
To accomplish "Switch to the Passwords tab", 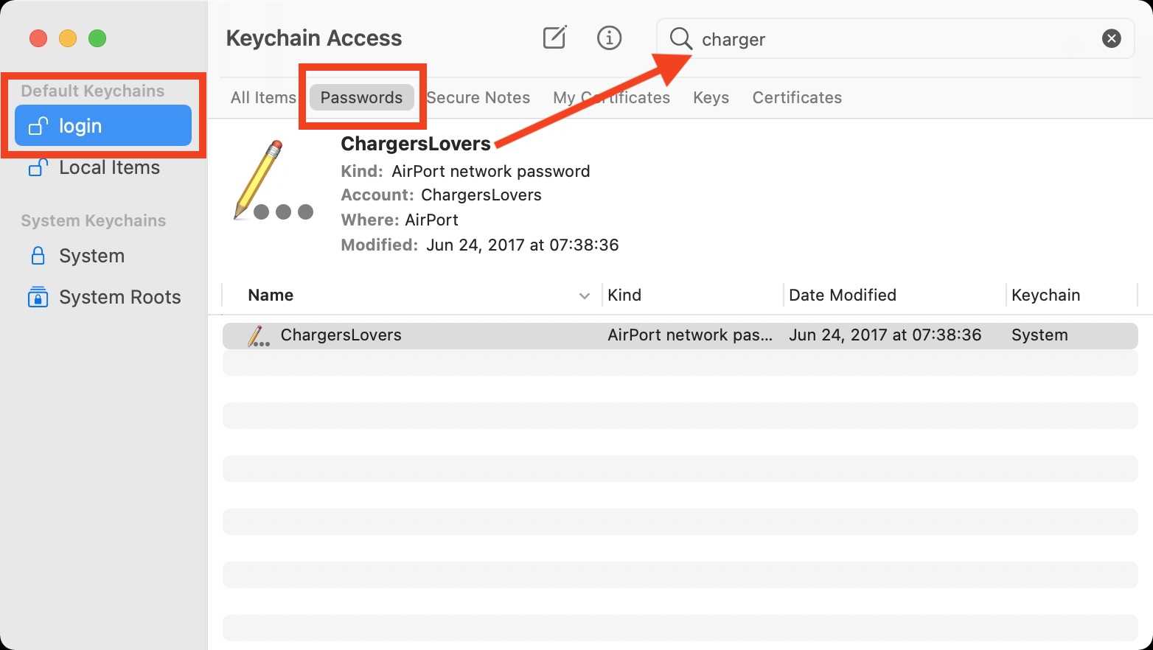I will click(361, 97).
